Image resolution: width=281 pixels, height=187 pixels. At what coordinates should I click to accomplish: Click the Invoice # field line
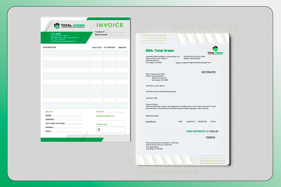(115, 32)
